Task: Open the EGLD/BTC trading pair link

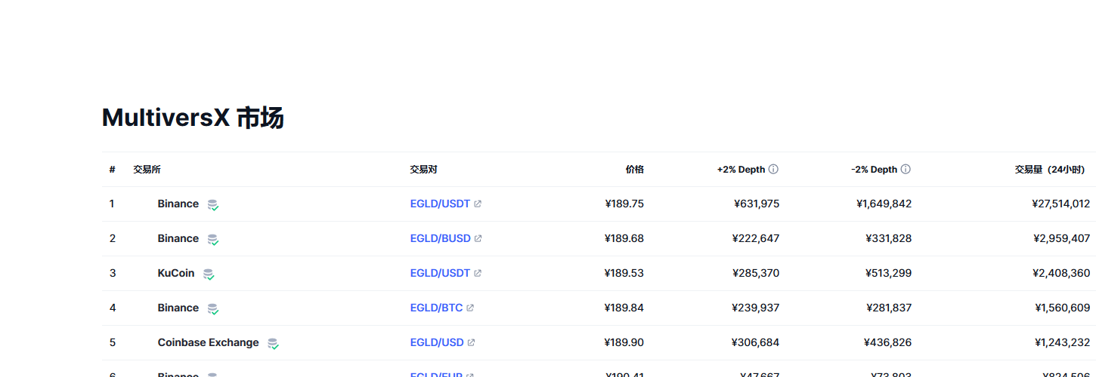Action: [437, 308]
